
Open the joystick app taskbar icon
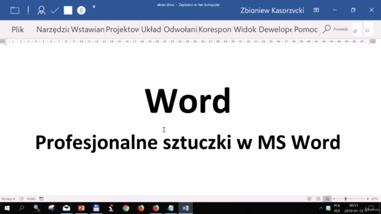click(111, 208)
